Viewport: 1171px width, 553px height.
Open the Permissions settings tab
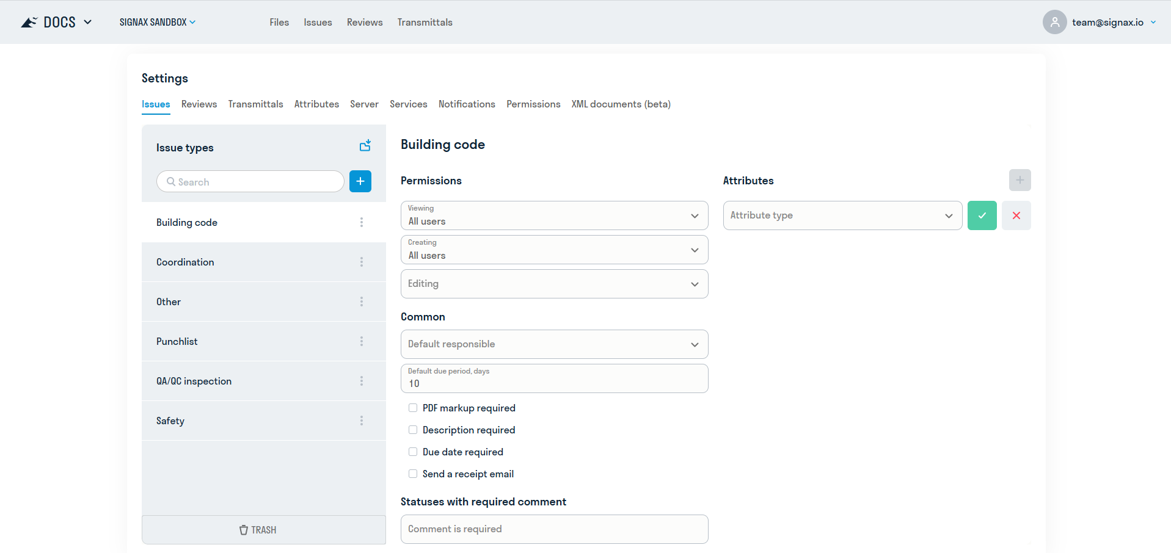click(x=533, y=104)
